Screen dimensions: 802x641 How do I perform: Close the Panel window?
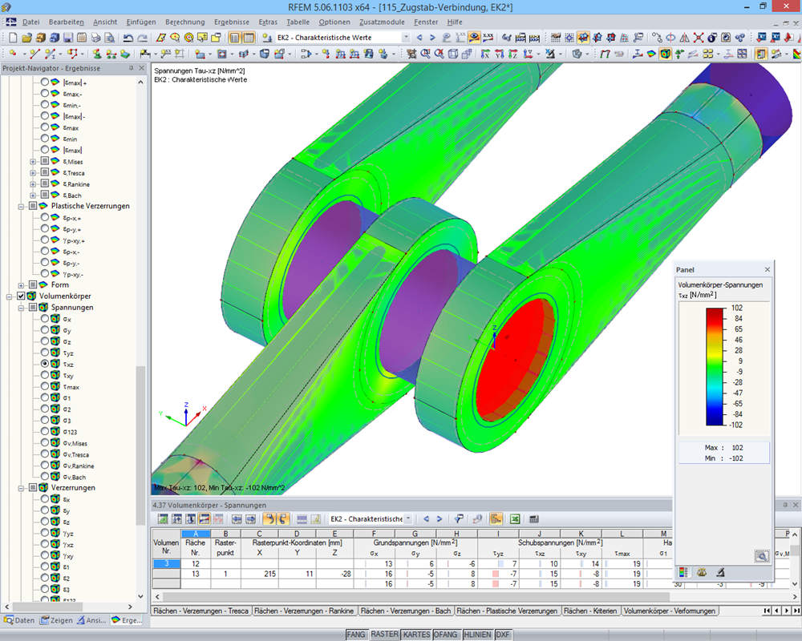click(768, 269)
